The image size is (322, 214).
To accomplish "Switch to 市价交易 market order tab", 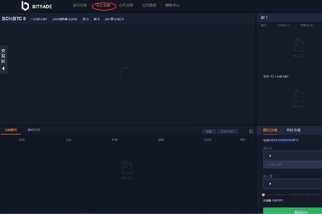I will click(293, 130).
